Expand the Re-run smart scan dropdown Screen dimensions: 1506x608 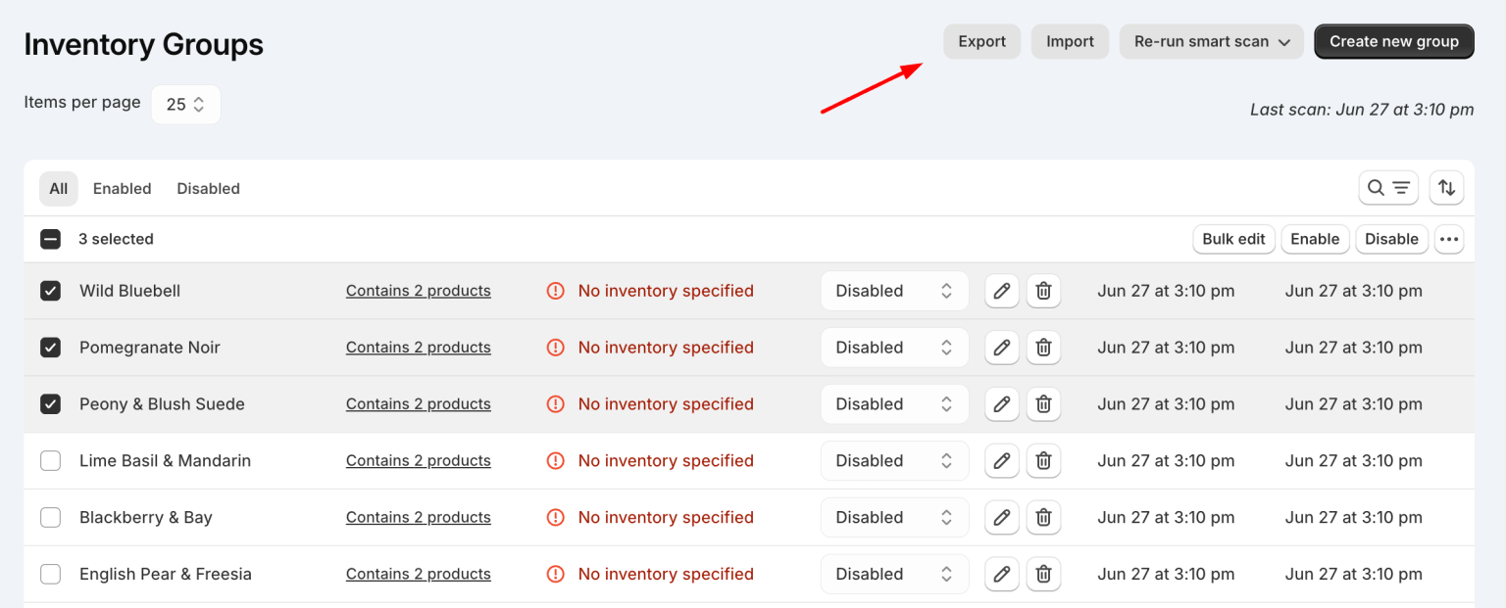pyautogui.click(x=1211, y=41)
